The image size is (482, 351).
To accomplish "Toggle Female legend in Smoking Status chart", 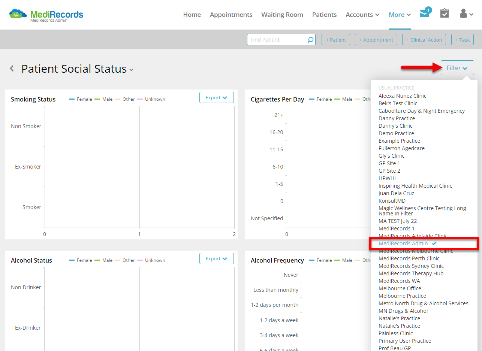I will 80,99.
